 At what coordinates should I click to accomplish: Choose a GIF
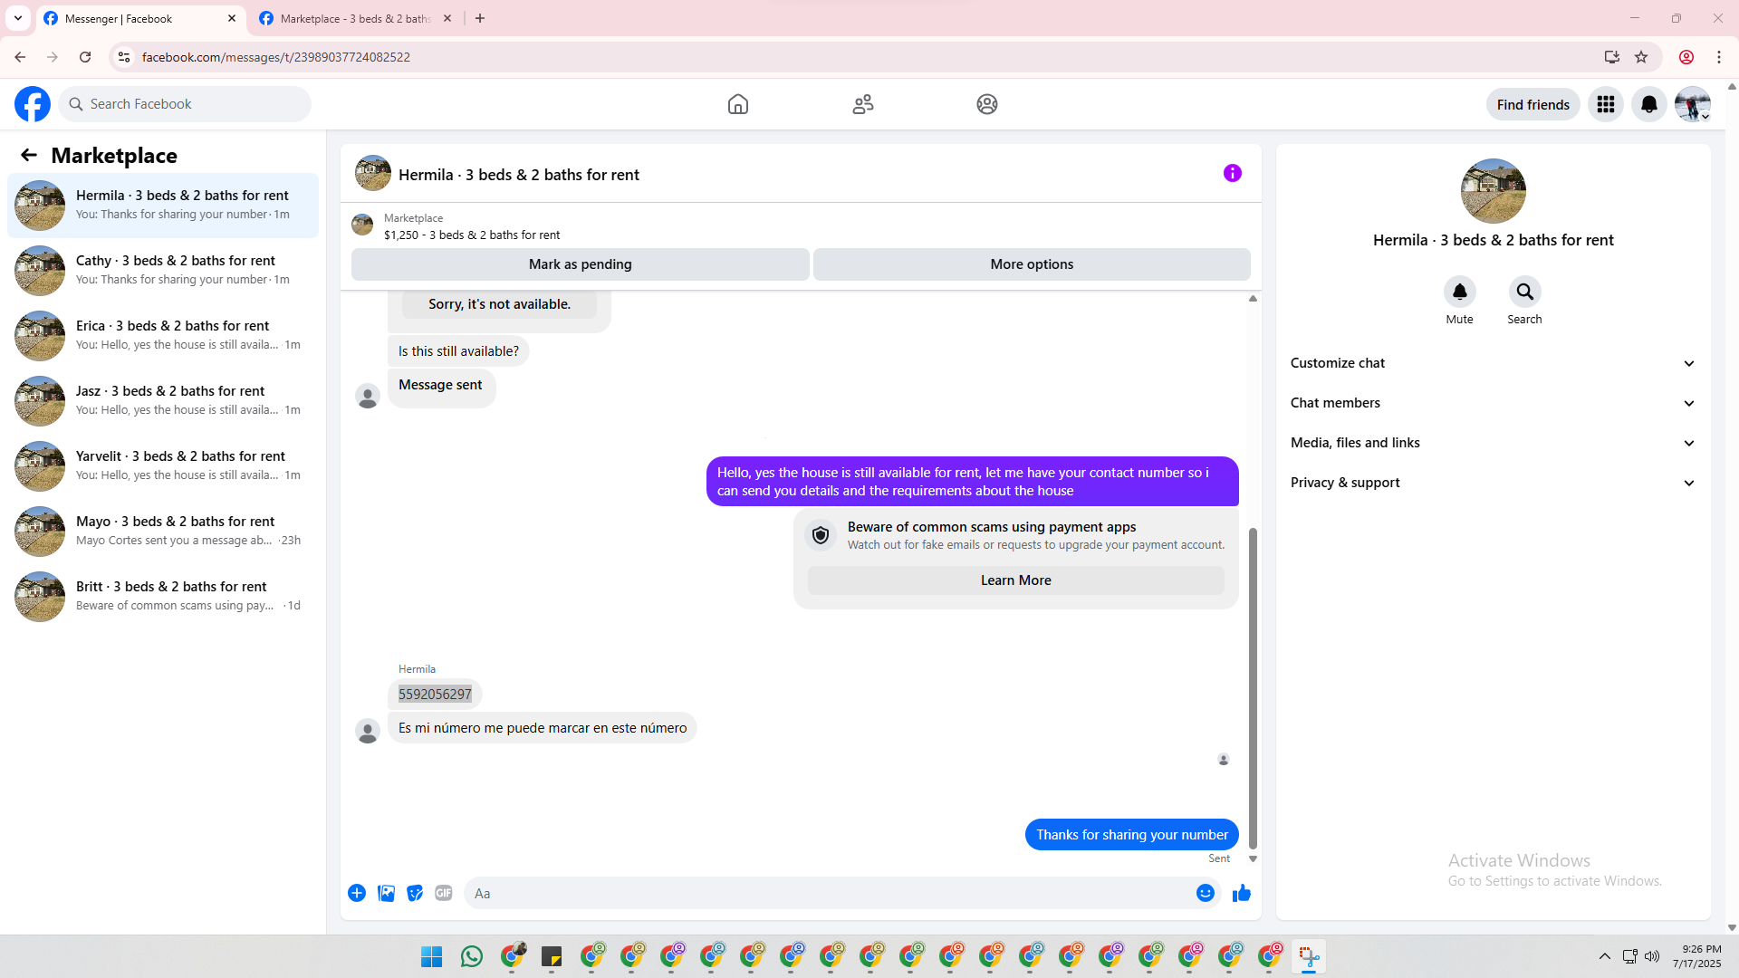[x=444, y=893]
